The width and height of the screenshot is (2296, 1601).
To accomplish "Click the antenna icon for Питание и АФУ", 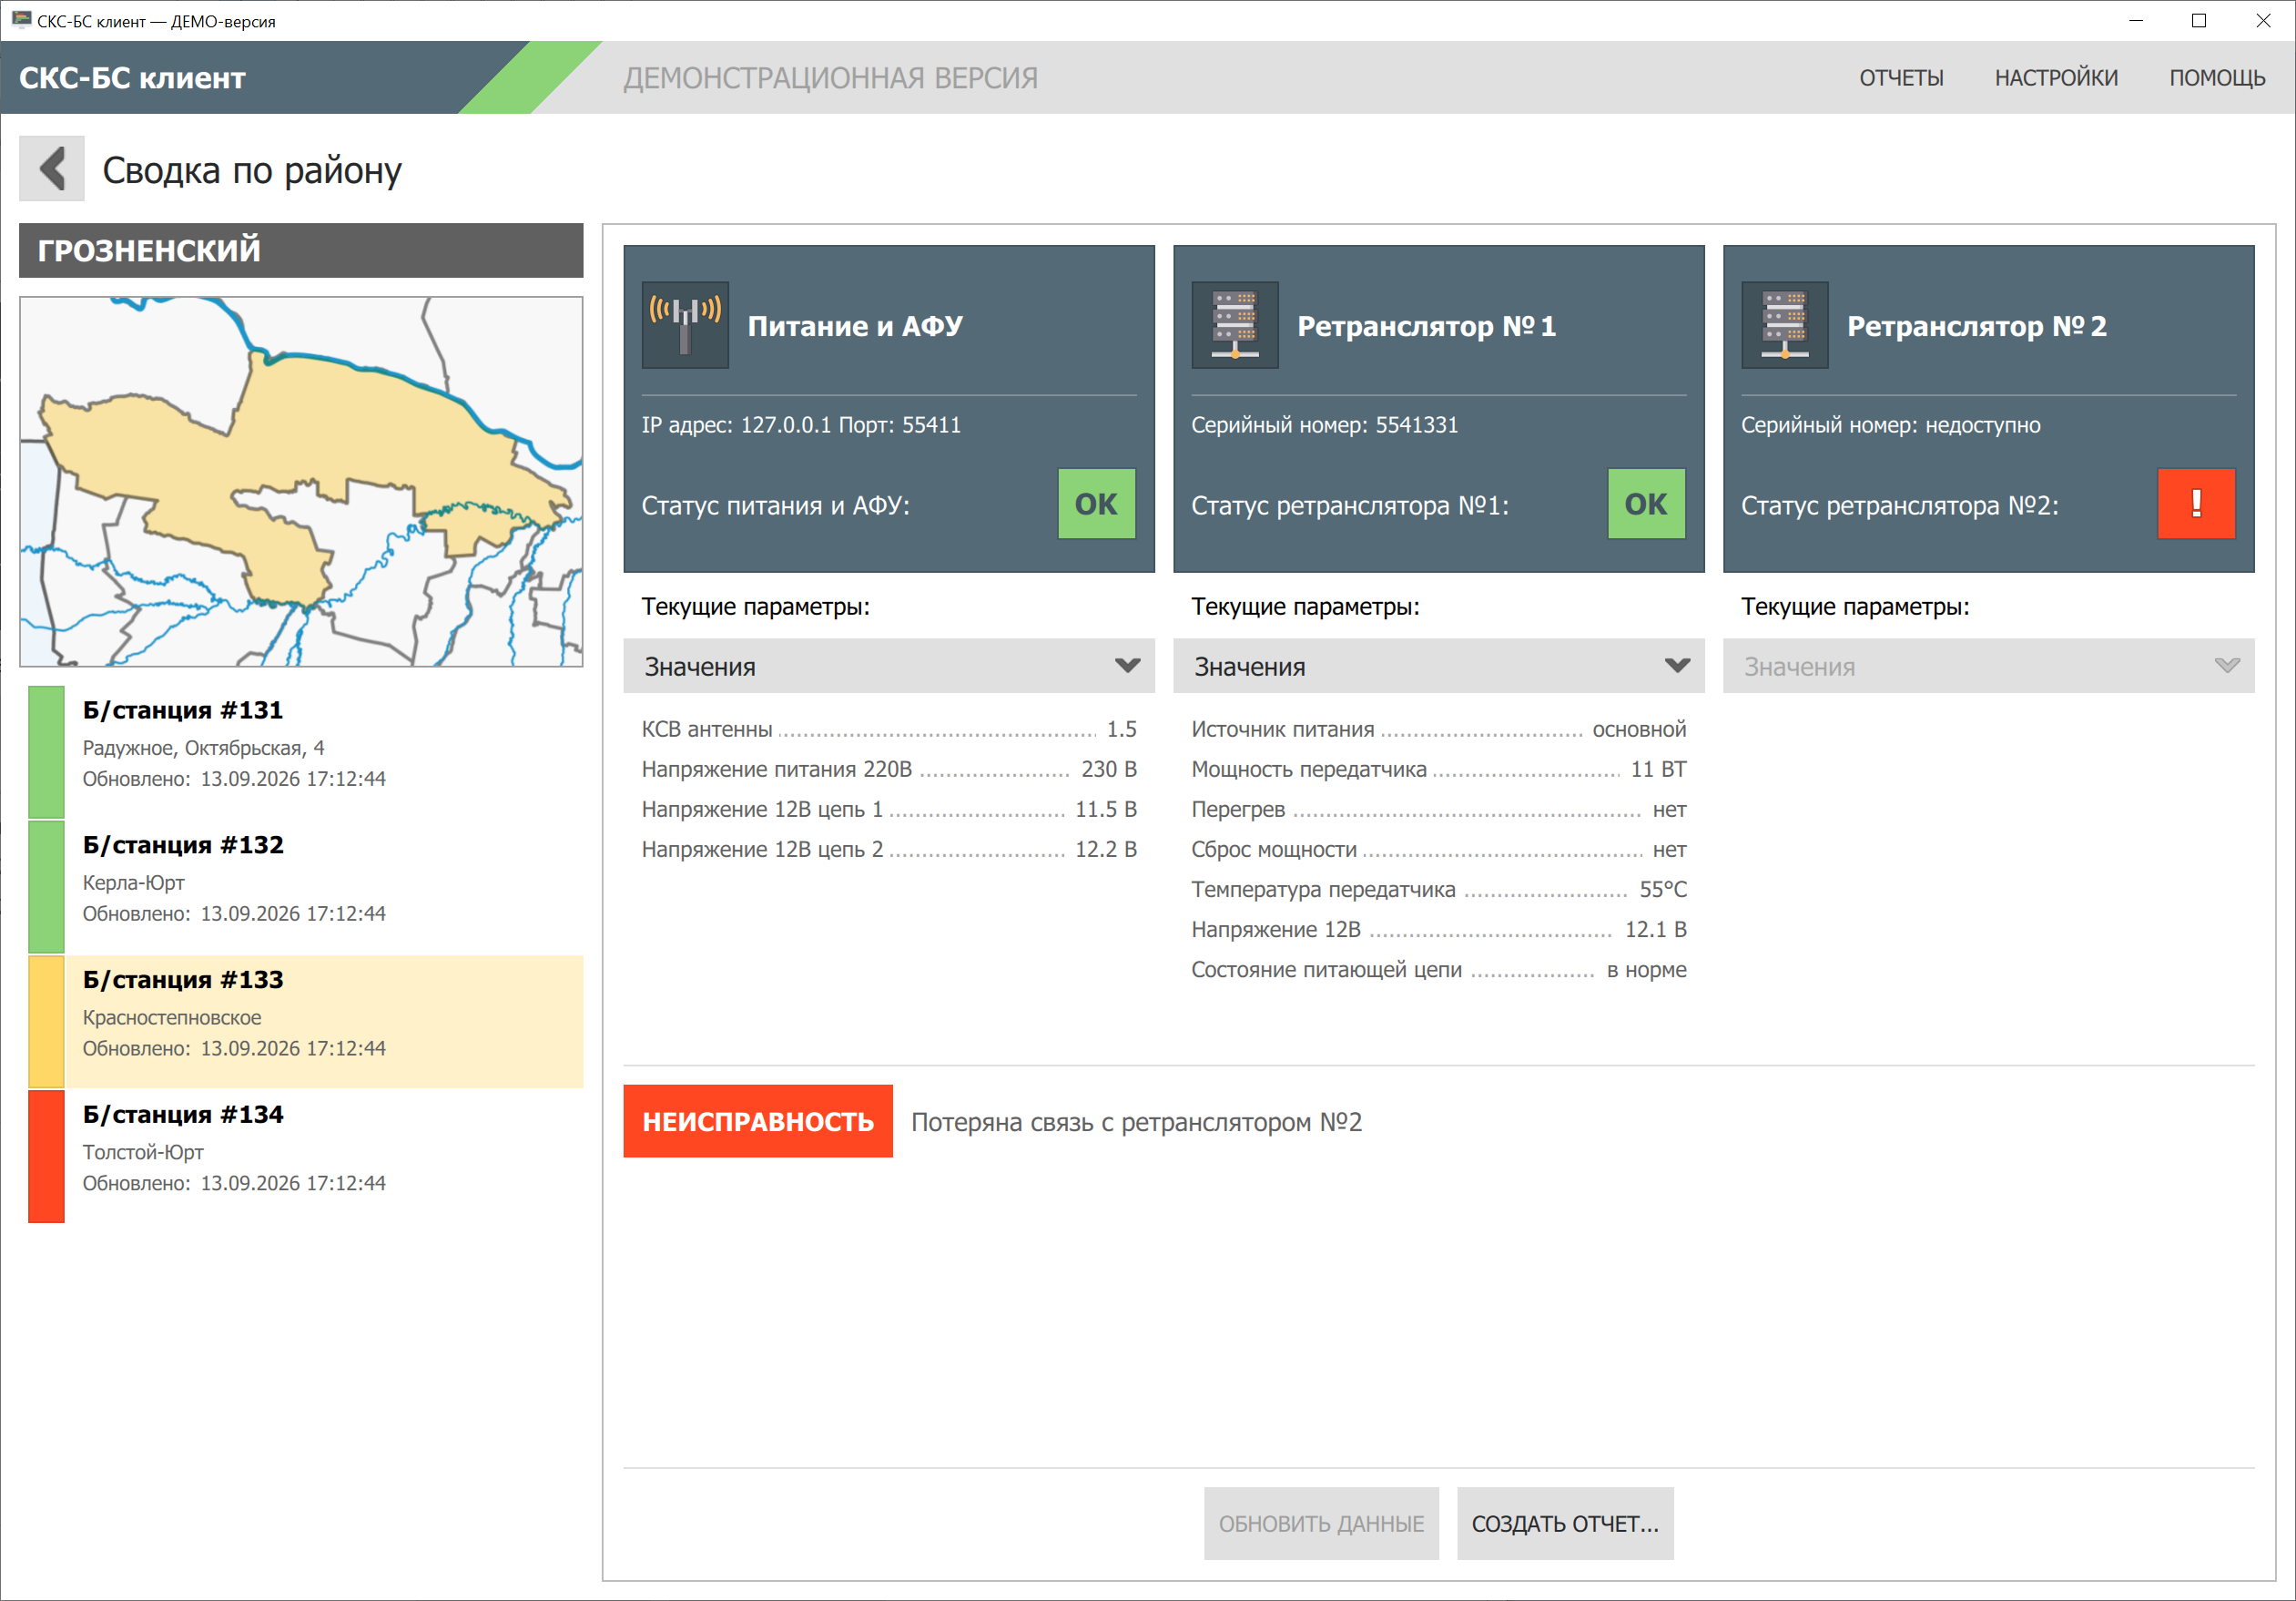I will pos(685,325).
